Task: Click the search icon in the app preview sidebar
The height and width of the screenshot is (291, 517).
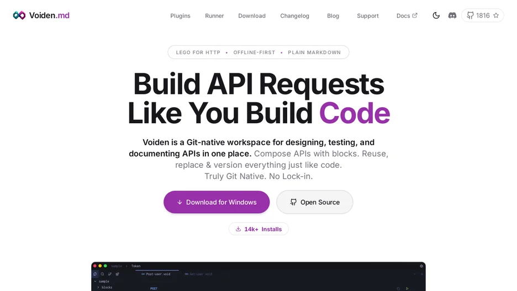Action: click(x=102, y=274)
